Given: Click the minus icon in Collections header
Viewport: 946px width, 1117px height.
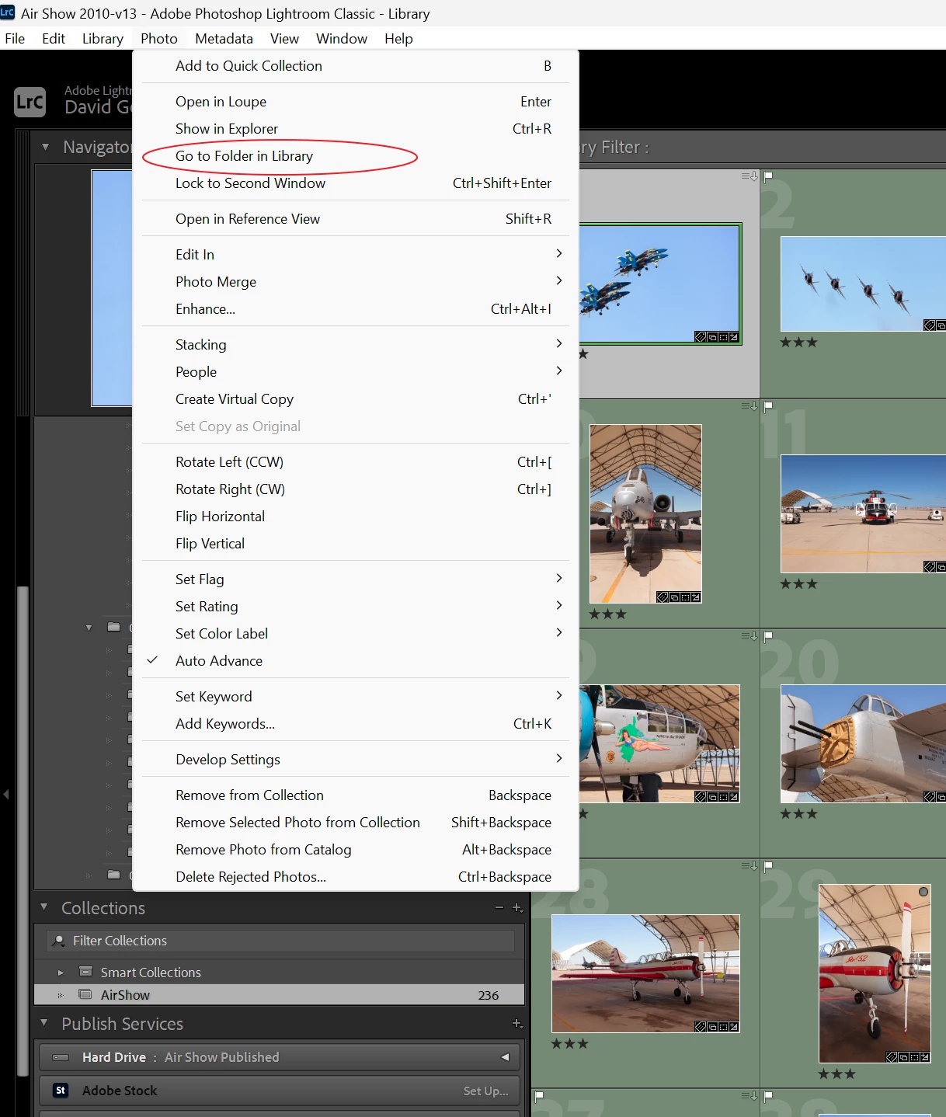Looking at the screenshot, I should [x=499, y=907].
